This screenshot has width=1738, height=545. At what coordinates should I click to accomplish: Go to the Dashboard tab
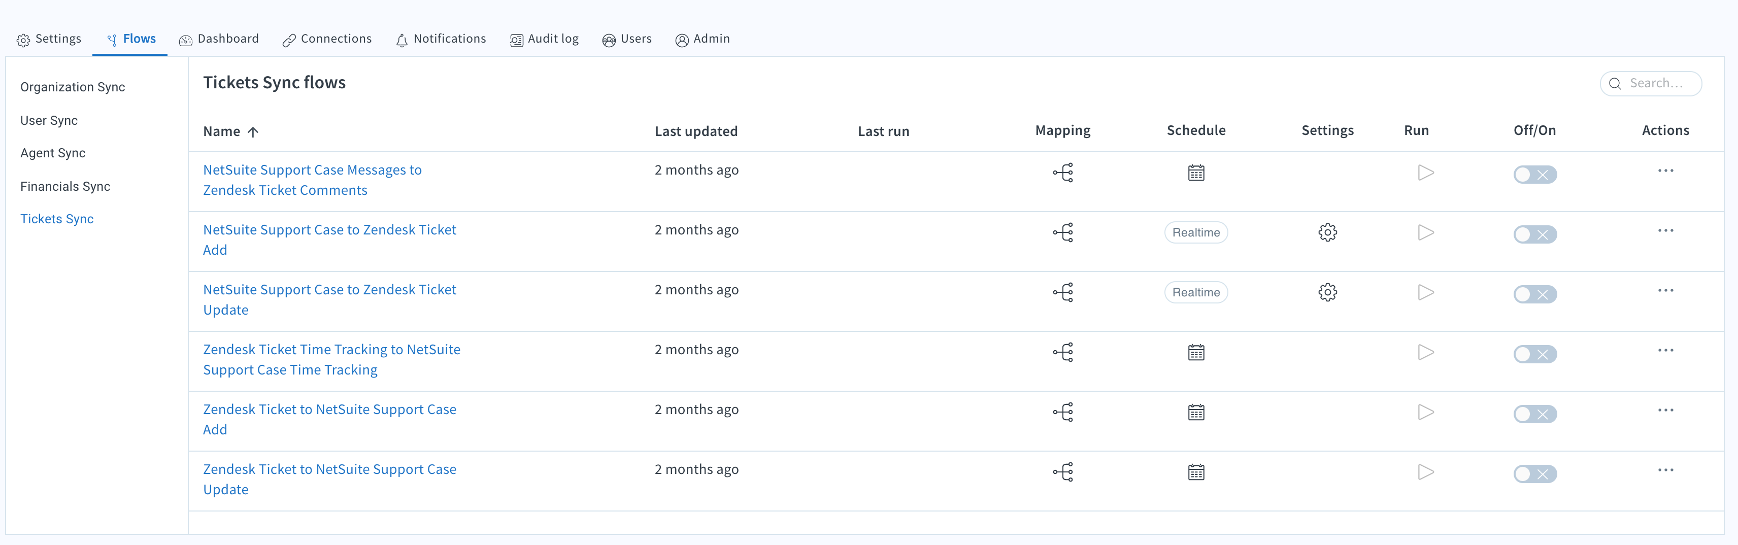pos(219,39)
